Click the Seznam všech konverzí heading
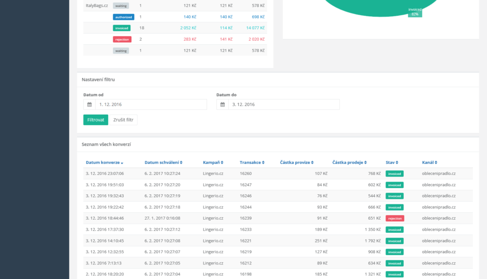Viewport: 487px width, 279px height. [106, 145]
